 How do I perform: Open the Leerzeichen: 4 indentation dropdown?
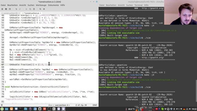[62, 105]
